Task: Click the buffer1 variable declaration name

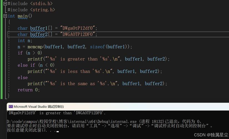Action: pyautogui.click(x=39, y=28)
